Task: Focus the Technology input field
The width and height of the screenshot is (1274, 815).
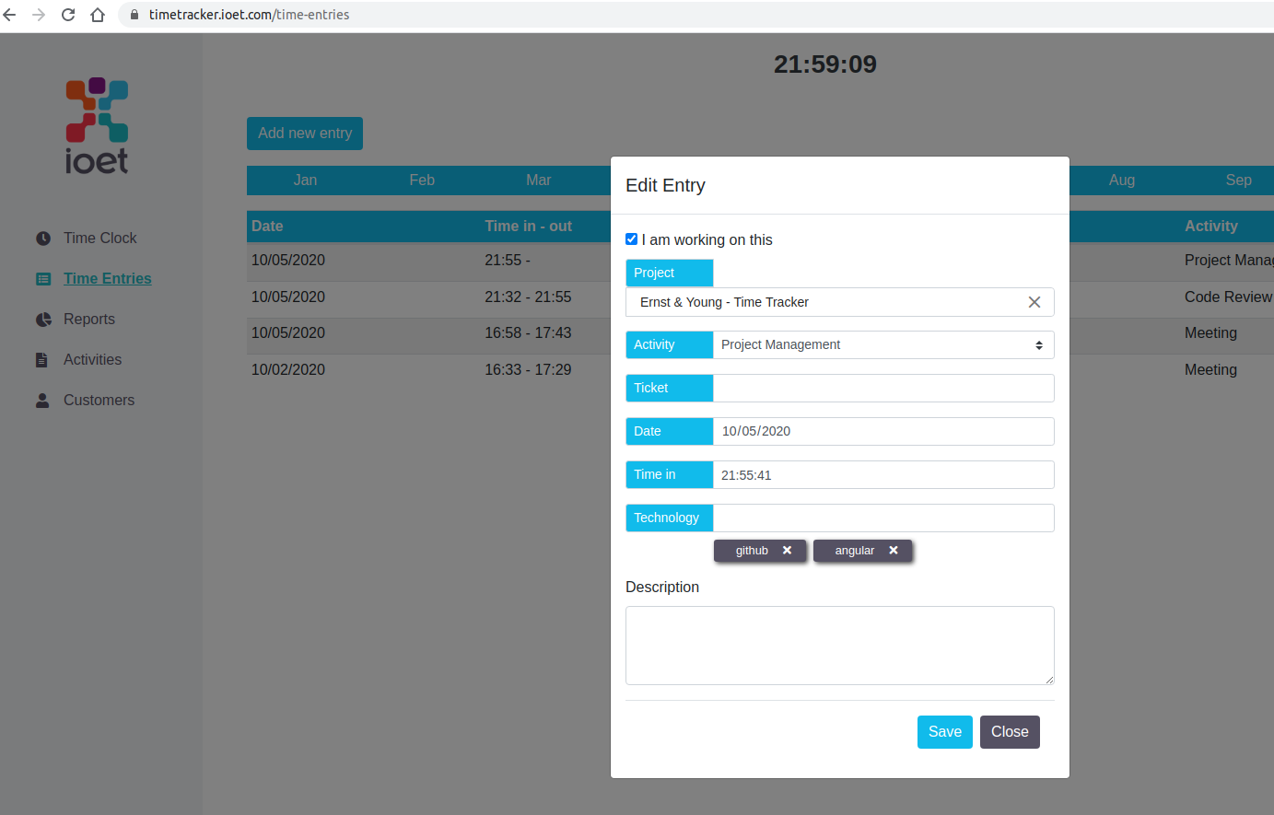Action: (x=883, y=518)
